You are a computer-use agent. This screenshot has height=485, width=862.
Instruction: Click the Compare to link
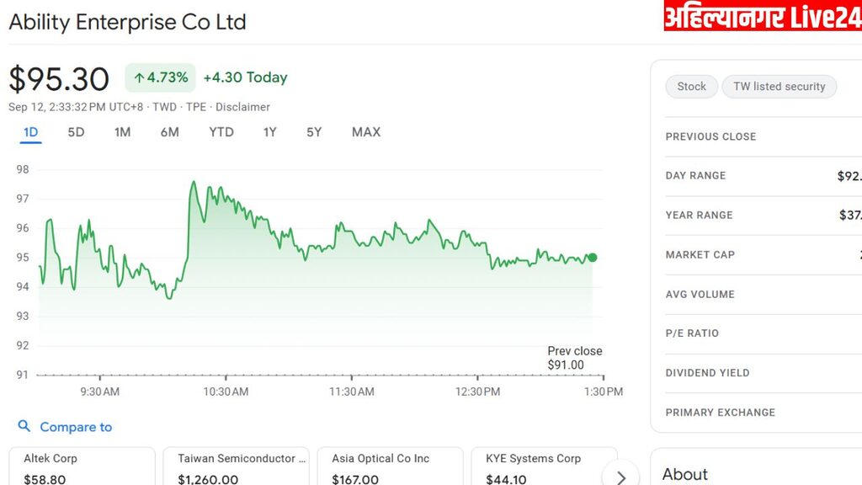pyautogui.click(x=76, y=427)
